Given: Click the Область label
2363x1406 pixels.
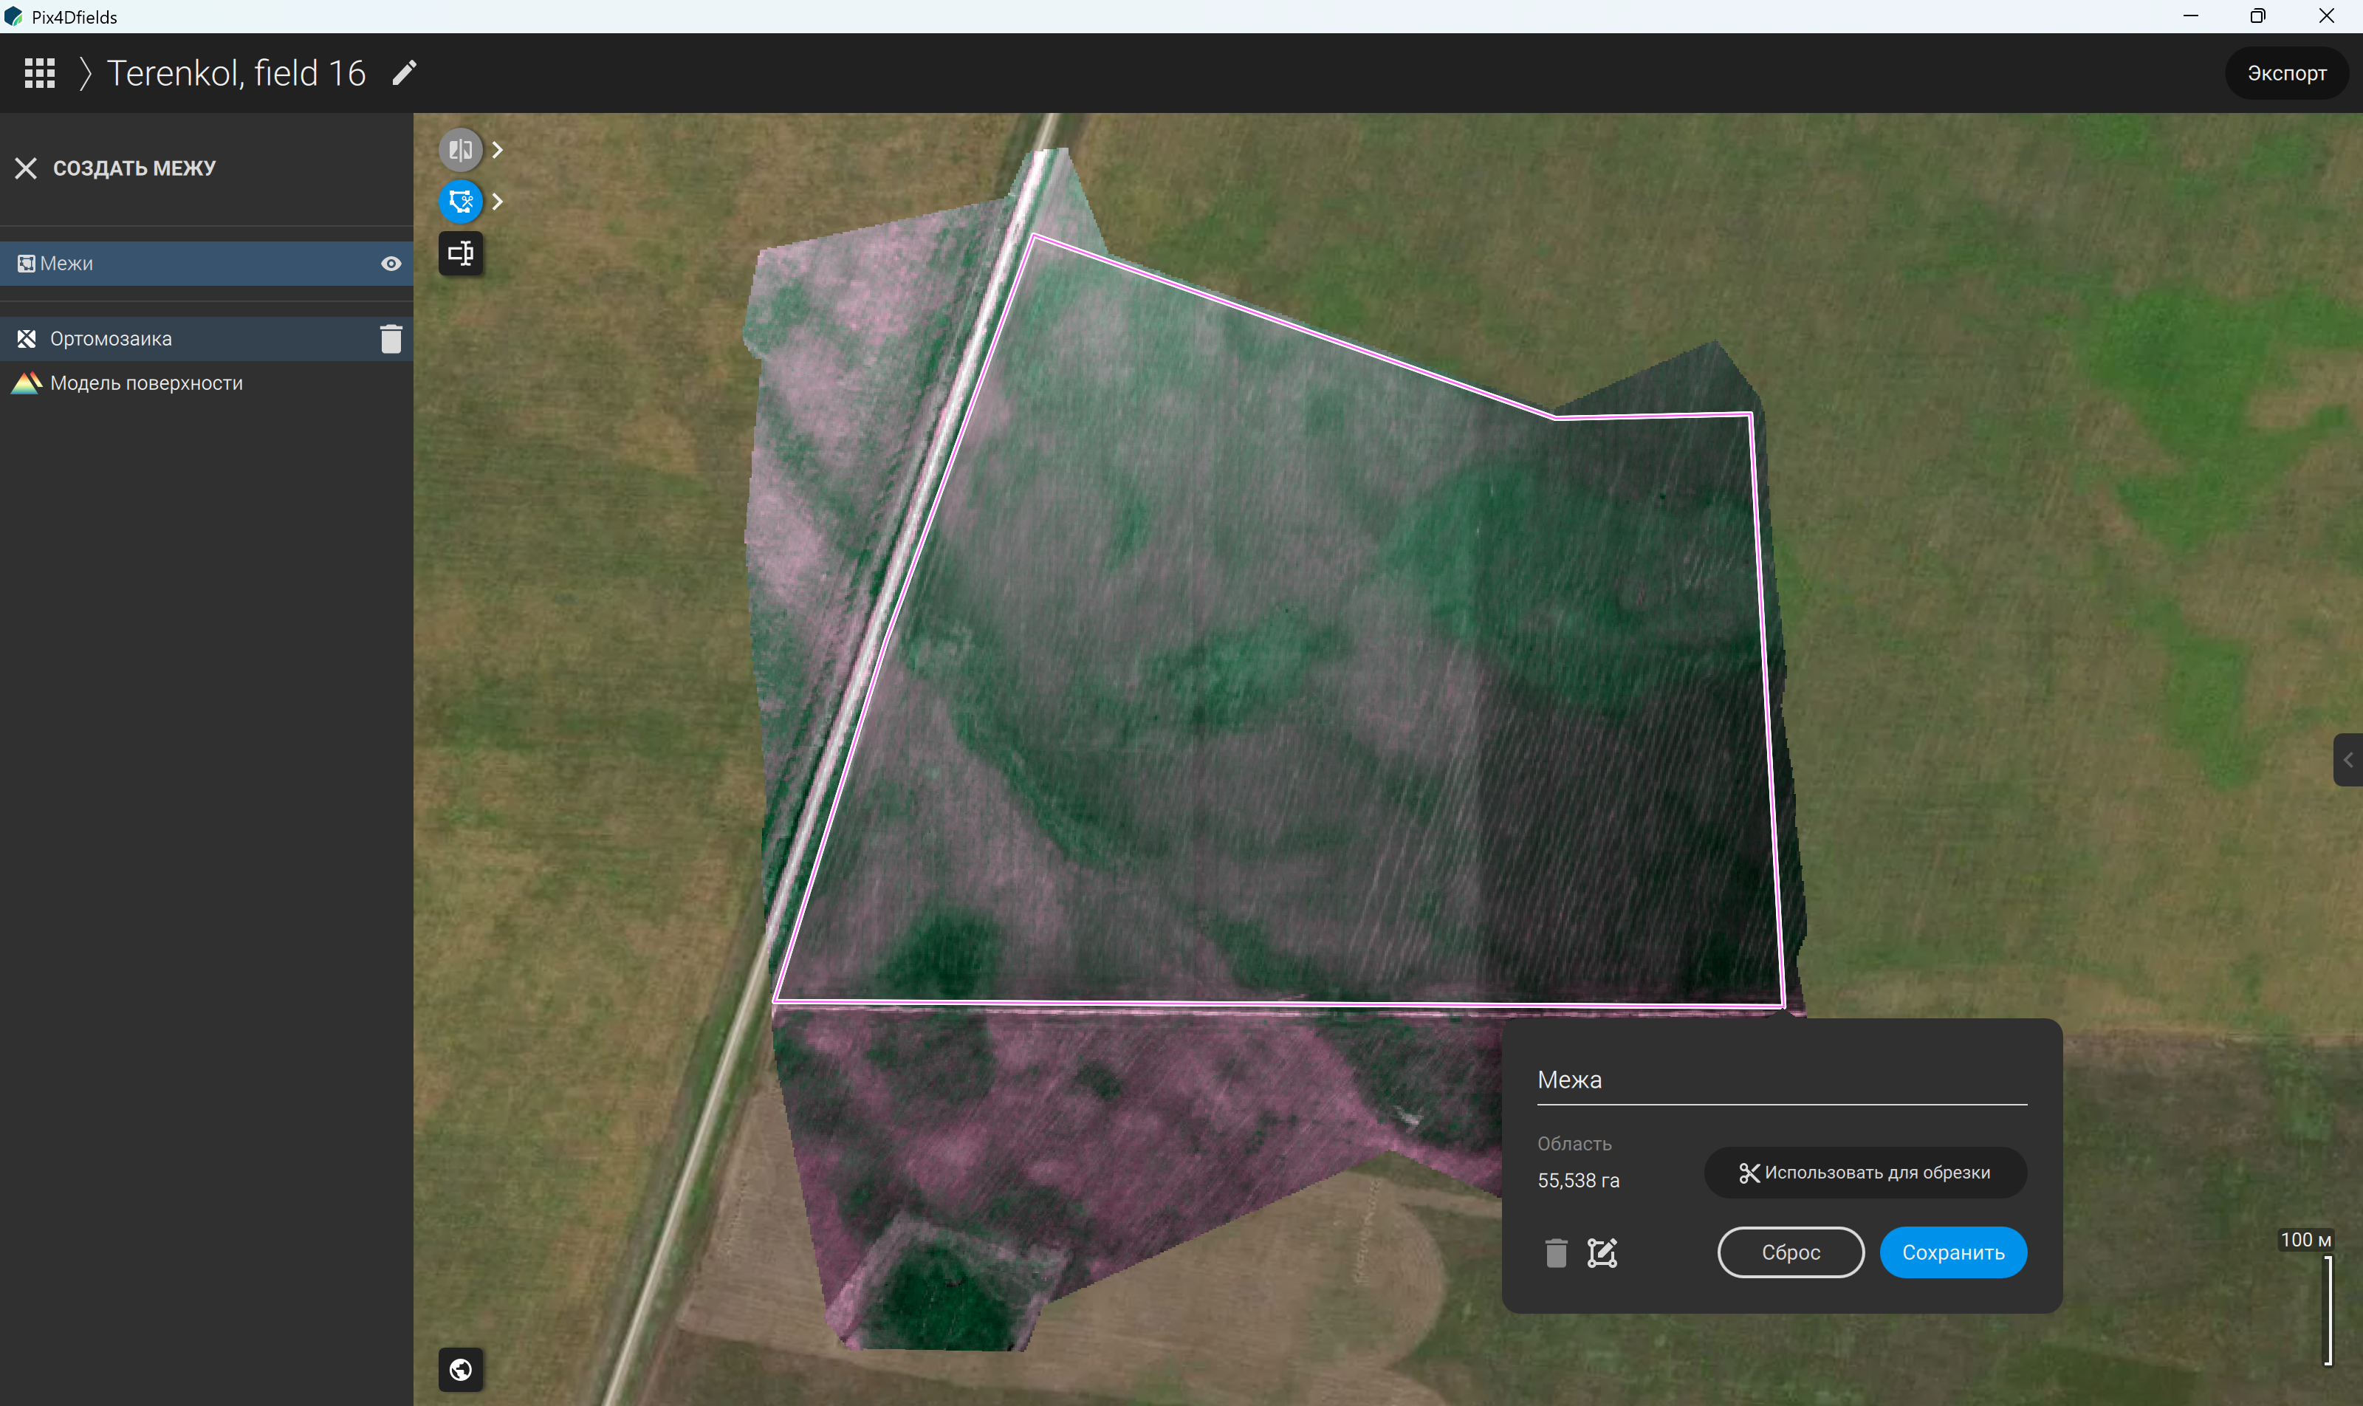Looking at the screenshot, I should 1574,1144.
